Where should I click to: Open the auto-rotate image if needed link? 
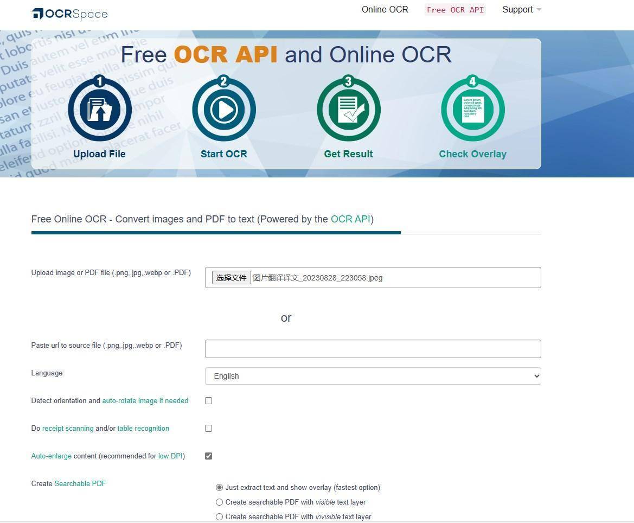point(145,400)
